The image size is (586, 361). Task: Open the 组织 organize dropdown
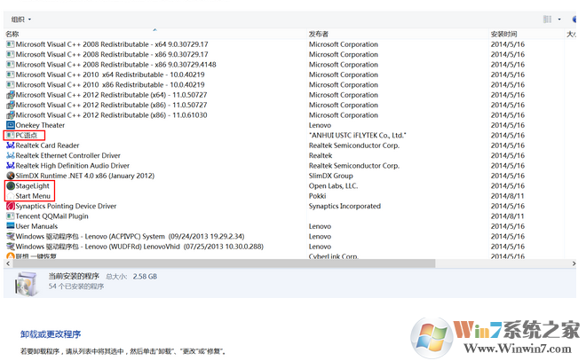[x=21, y=20]
